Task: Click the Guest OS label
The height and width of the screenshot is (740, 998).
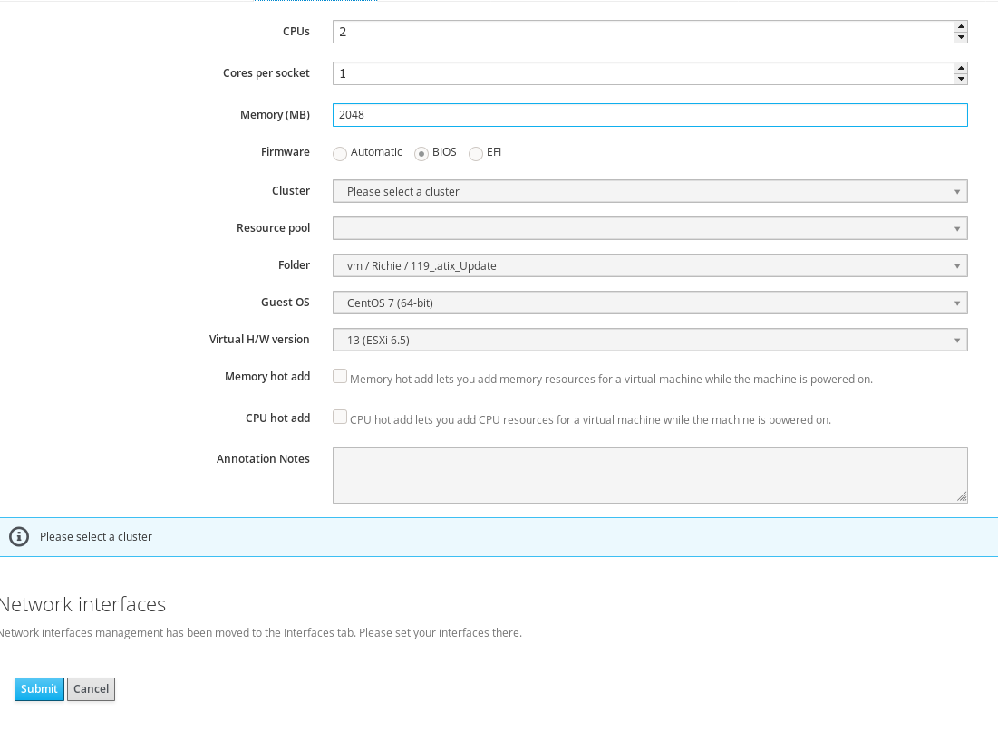Action: click(286, 302)
